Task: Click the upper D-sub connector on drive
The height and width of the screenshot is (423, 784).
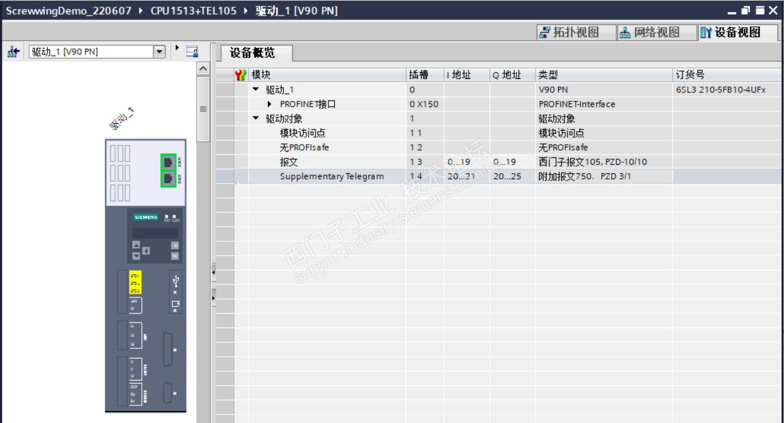Action: coord(168,350)
